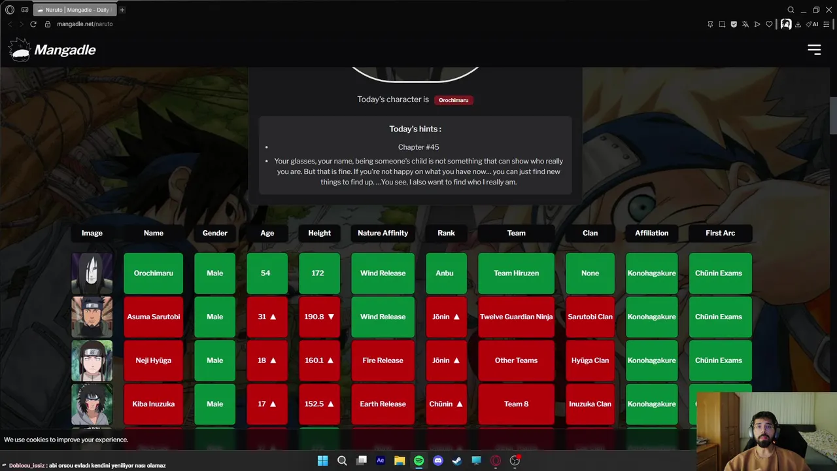The width and height of the screenshot is (837, 471).
Task: Select the red Asuma Sarutobi name cell
Action: [x=154, y=317]
